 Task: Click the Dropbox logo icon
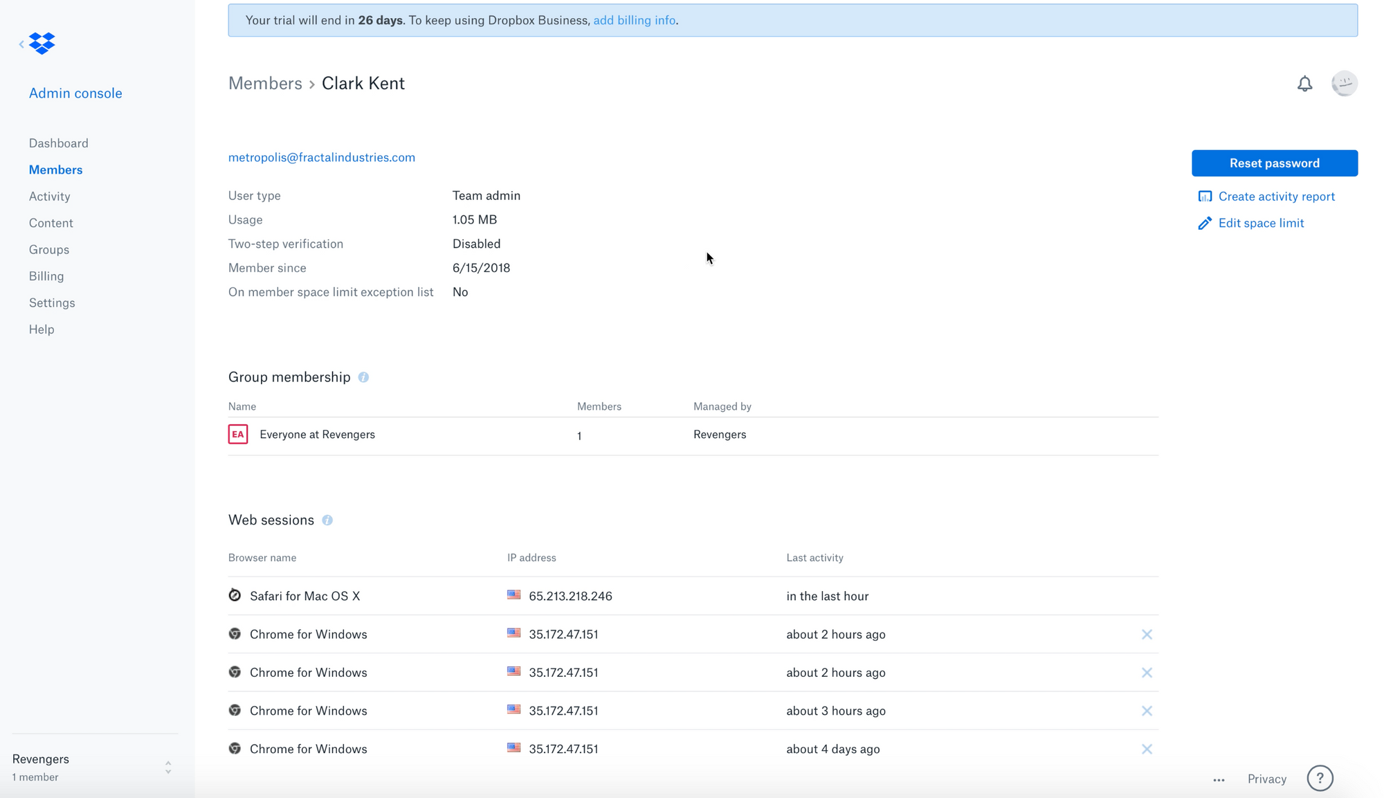[x=42, y=43]
